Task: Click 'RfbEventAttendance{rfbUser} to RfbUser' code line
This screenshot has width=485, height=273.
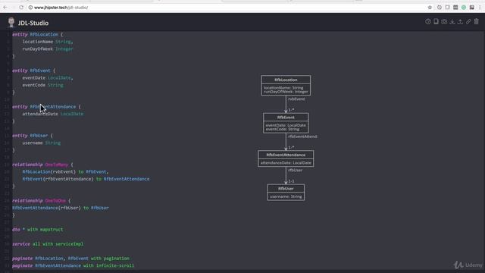Action: 61,208
